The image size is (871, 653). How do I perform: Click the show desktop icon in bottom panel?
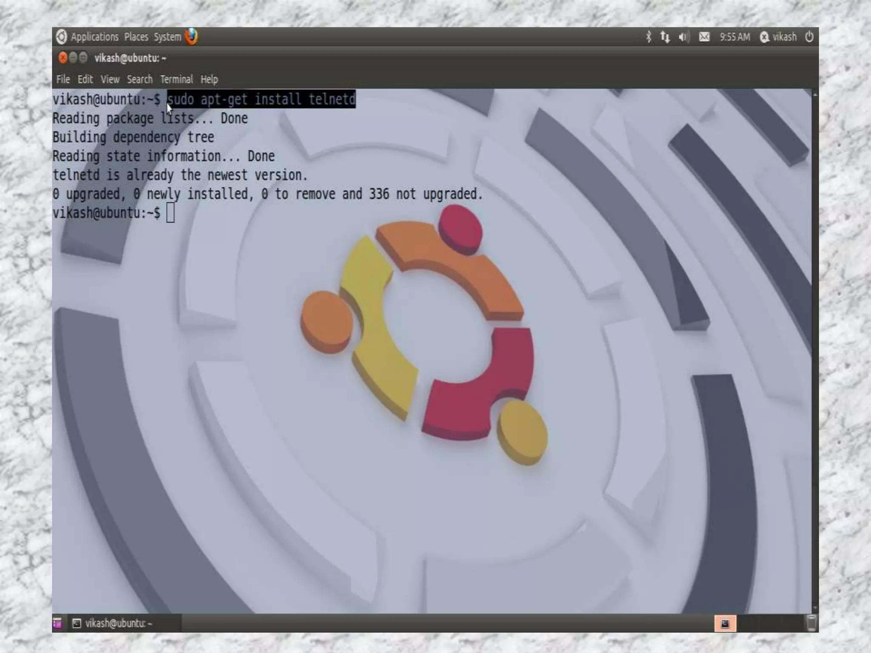click(57, 623)
